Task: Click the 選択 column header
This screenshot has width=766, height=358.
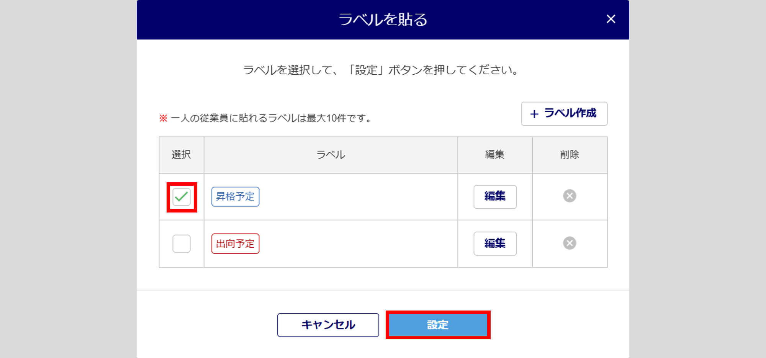Action: 181,155
